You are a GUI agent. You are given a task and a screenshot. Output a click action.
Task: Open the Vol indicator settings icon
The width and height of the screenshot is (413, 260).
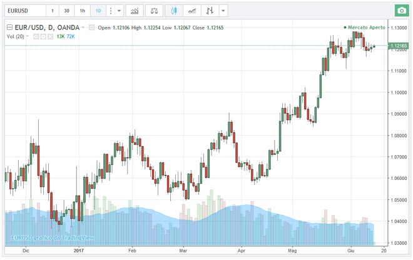click(x=43, y=37)
